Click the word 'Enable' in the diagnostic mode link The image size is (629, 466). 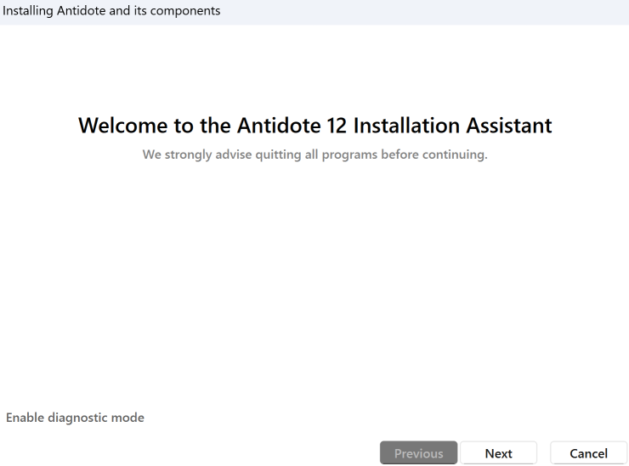(25, 418)
